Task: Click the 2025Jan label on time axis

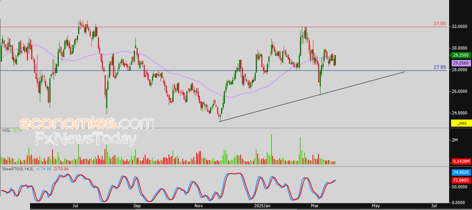Action: pyautogui.click(x=262, y=206)
